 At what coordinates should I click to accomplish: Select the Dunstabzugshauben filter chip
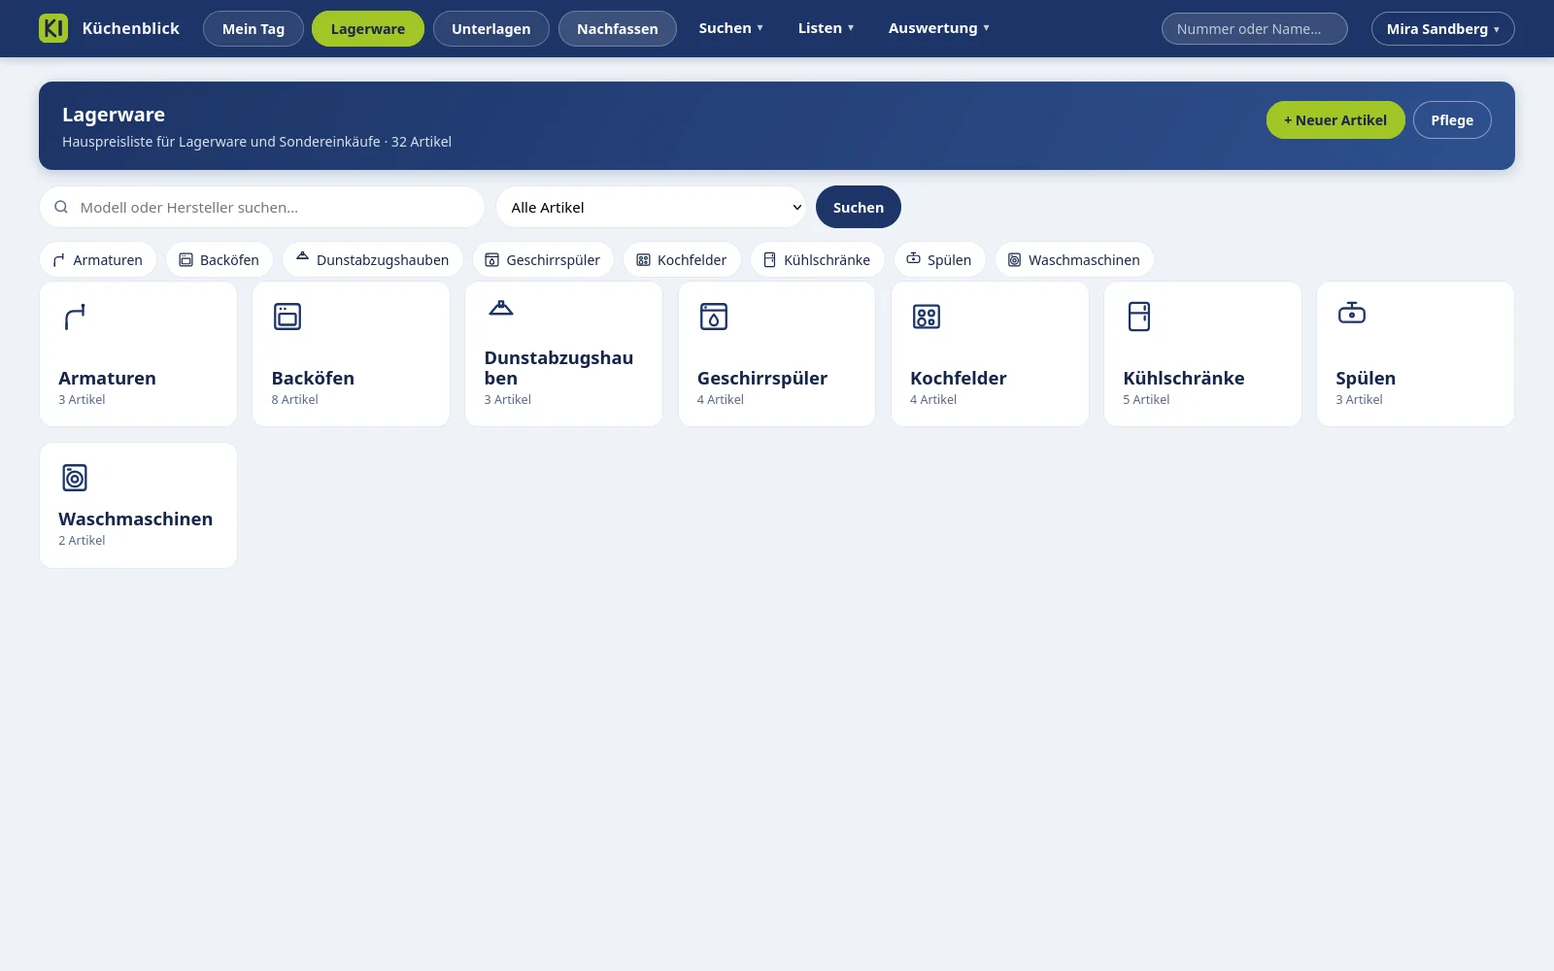coord(373,260)
